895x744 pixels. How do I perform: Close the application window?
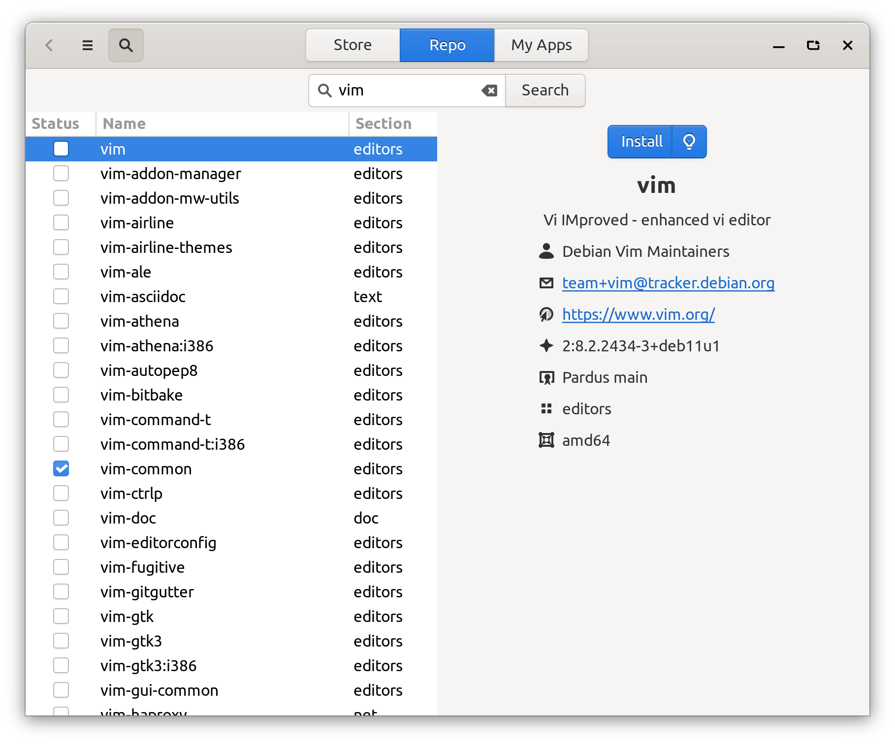pyautogui.click(x=848, y=45)
